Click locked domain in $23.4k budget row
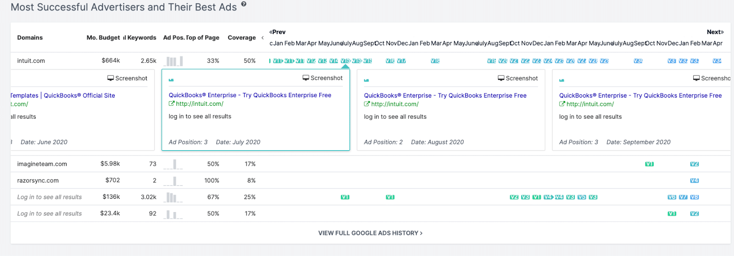The height and width of the screenshot is (256, 734). pos(50,213)
